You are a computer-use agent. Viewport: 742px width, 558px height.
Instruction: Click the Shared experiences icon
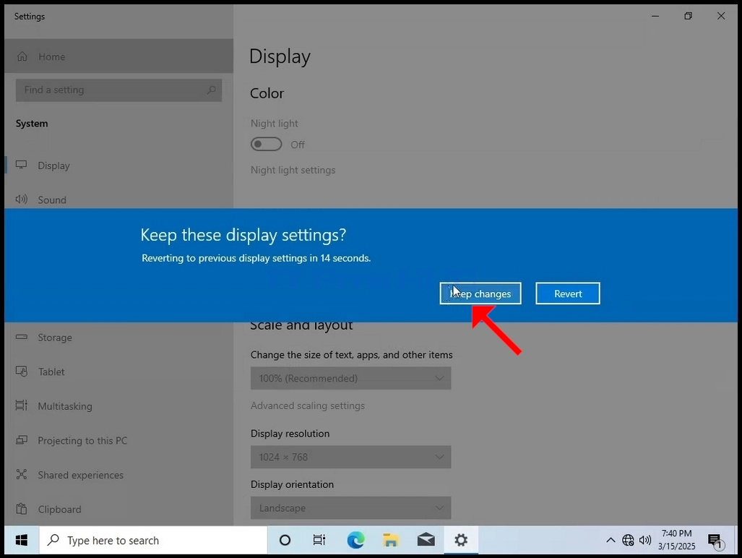click(21, 474)
